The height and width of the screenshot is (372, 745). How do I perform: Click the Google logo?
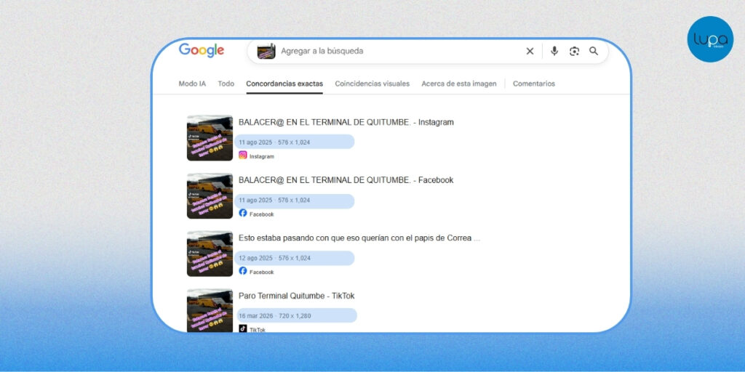pyautogui.click(x=202, y=50)
